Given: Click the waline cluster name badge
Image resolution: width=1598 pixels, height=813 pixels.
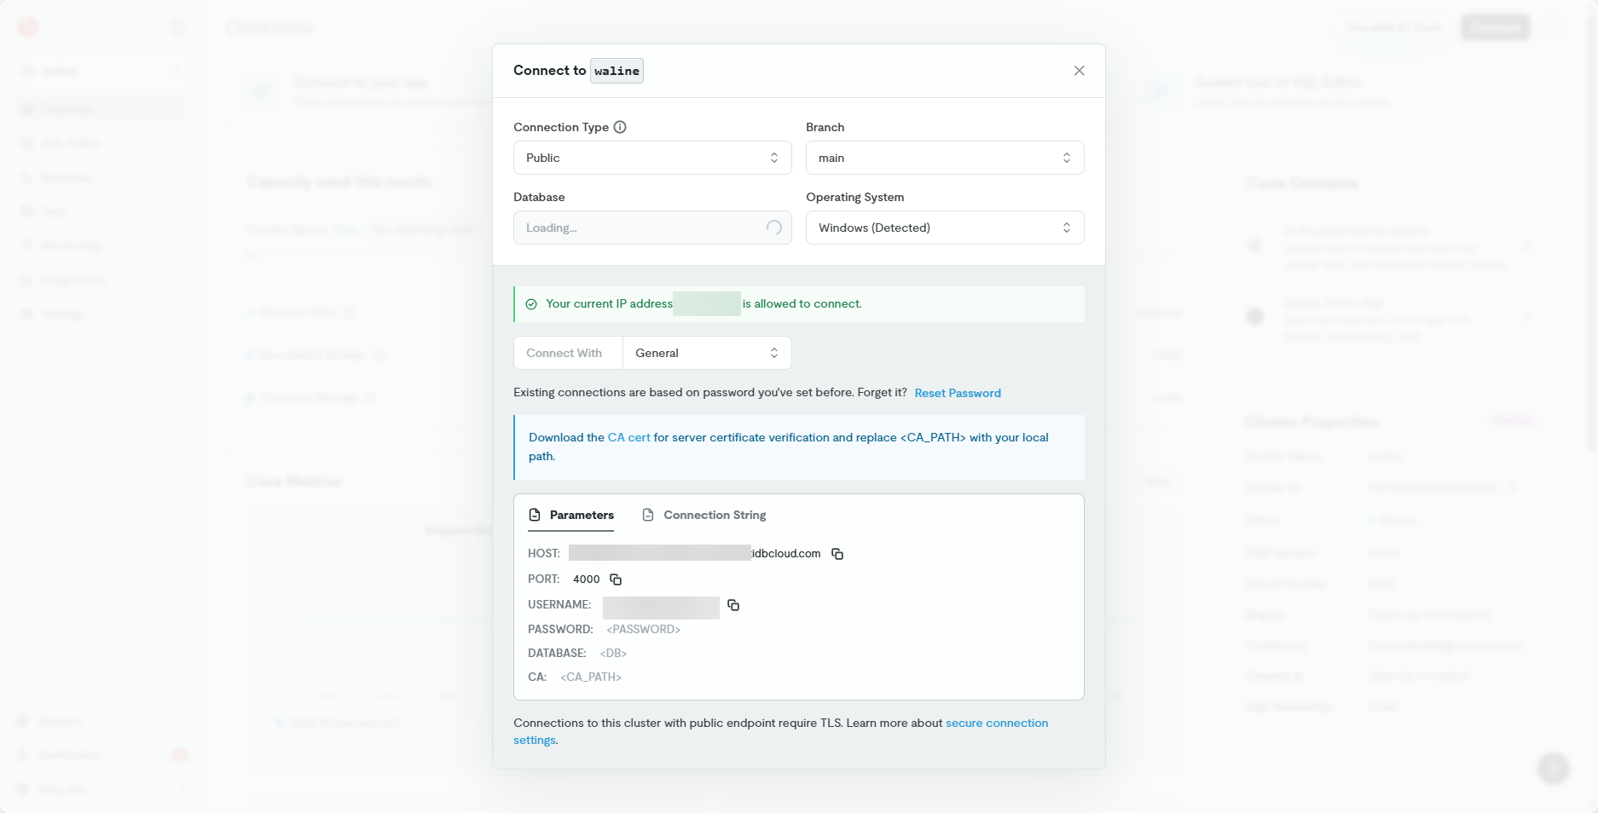Looking at the screenshot, I should [x=617, y=71].
